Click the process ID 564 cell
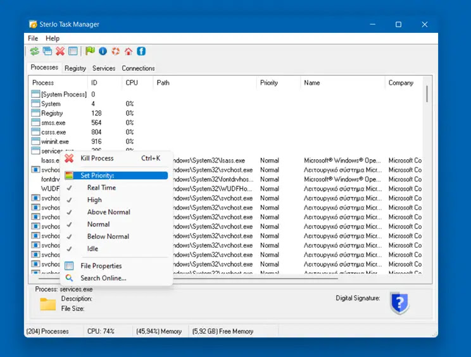The image size is (471, 357). coord(96,123)
